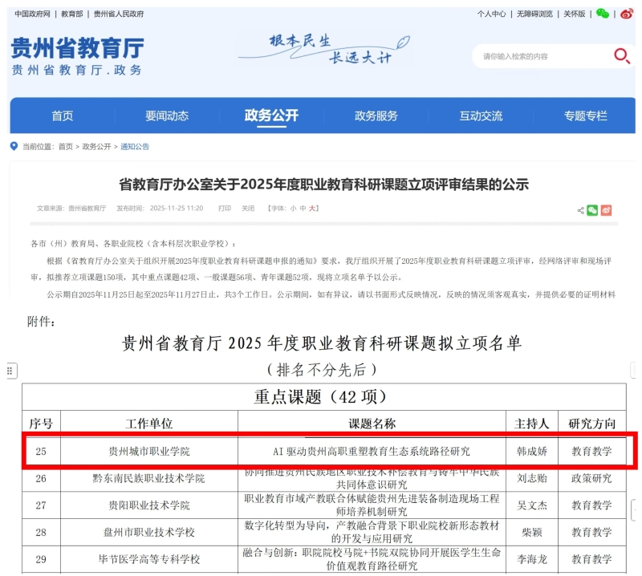The image size is (642, 576).
Task: Set font size to 小
Action: (x=293, y=209)
